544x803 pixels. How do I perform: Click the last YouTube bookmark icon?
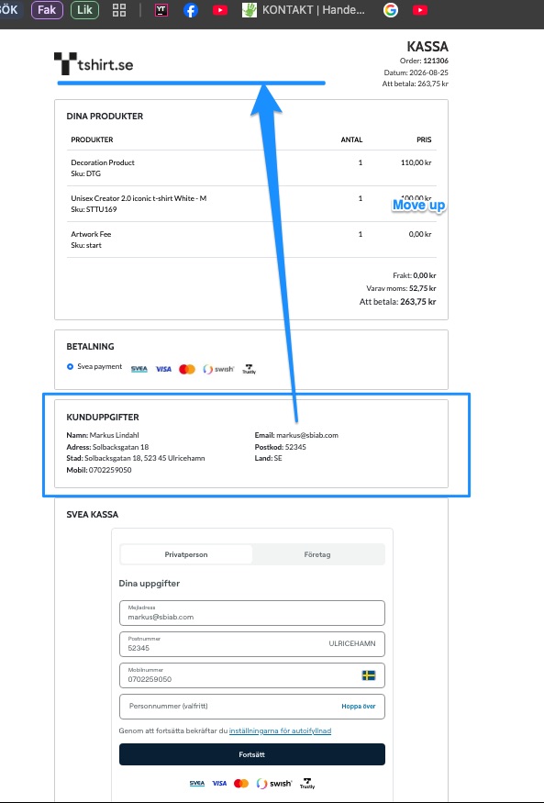click(x=420, y=10)
